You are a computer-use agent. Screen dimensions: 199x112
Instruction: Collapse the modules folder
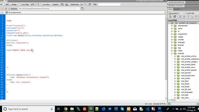point(172,54)
